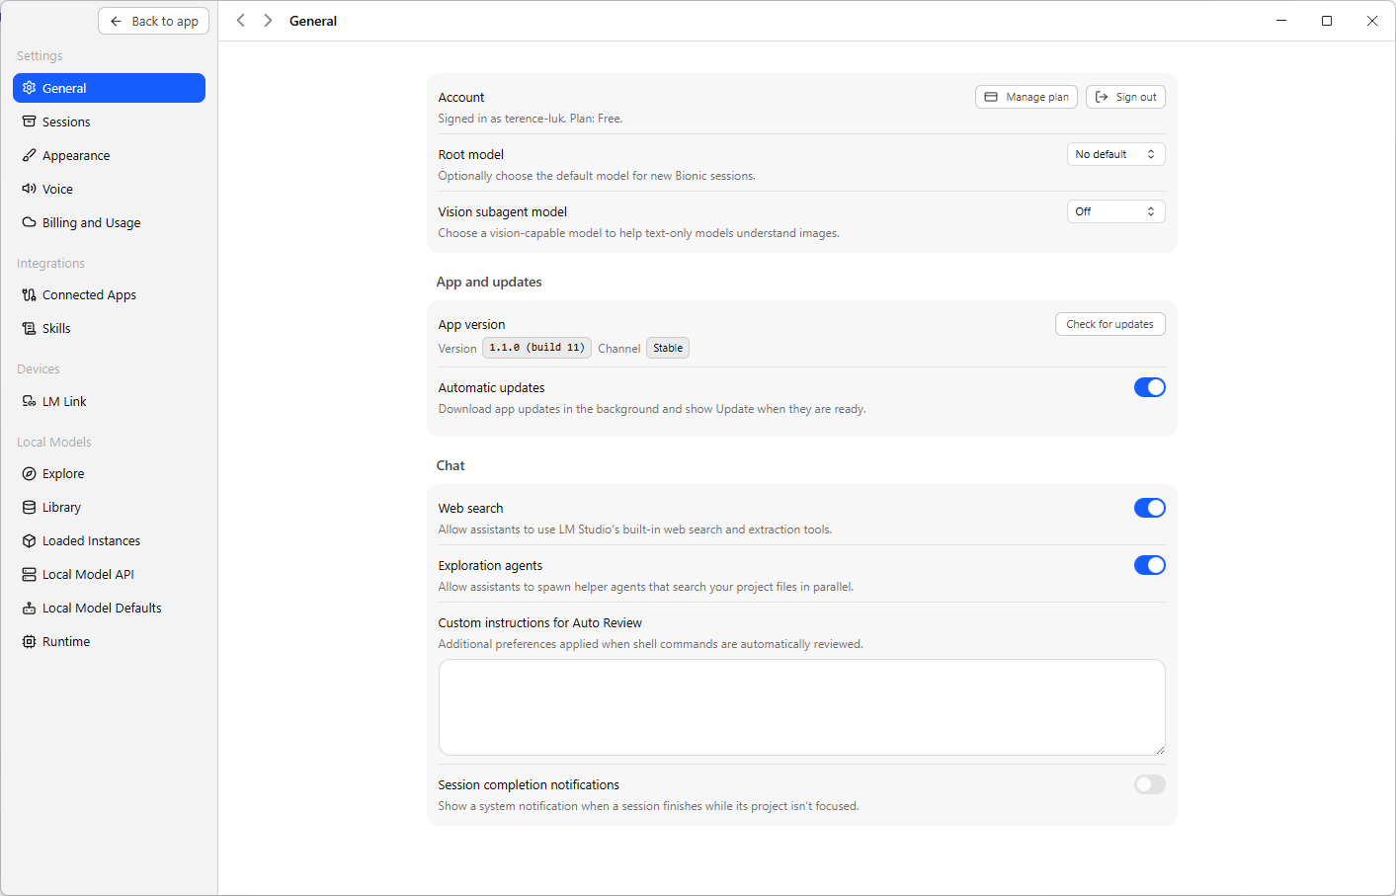Image resolution: width=1396 pixels, height=896 pixels.
Task: Focus the Custom instructions for Auto Review textbox
Action: pos(801,707)
